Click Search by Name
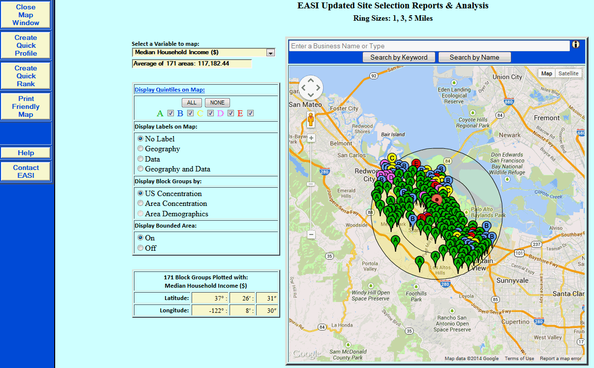 pyautogui.click(x=474, y=57)
